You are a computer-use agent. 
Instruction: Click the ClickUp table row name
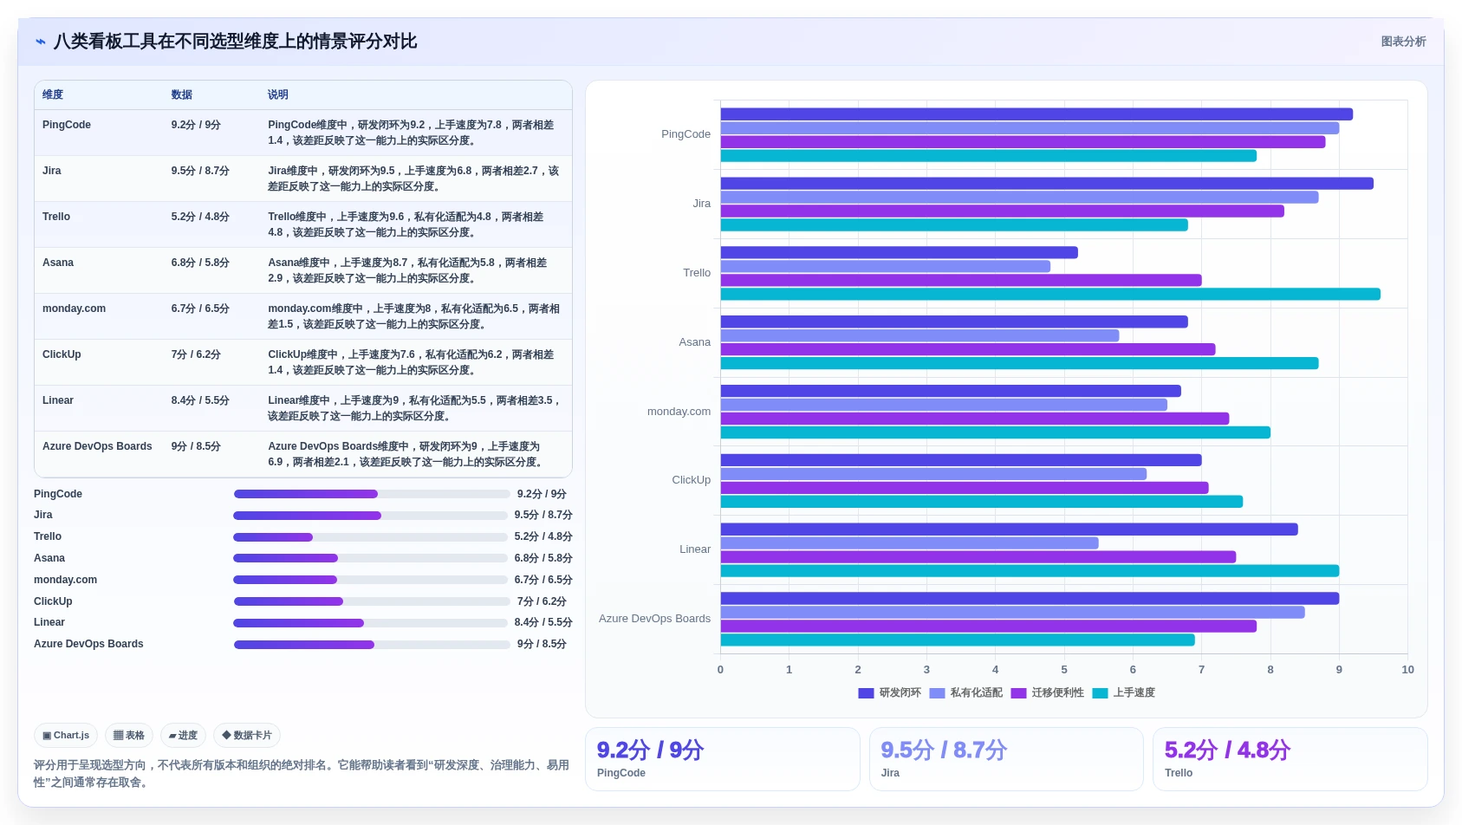coord(62,354)
